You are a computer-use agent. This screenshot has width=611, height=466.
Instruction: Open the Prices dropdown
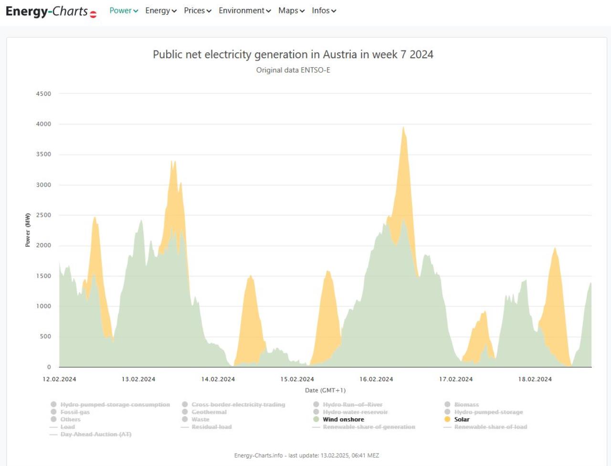(198, 10)
